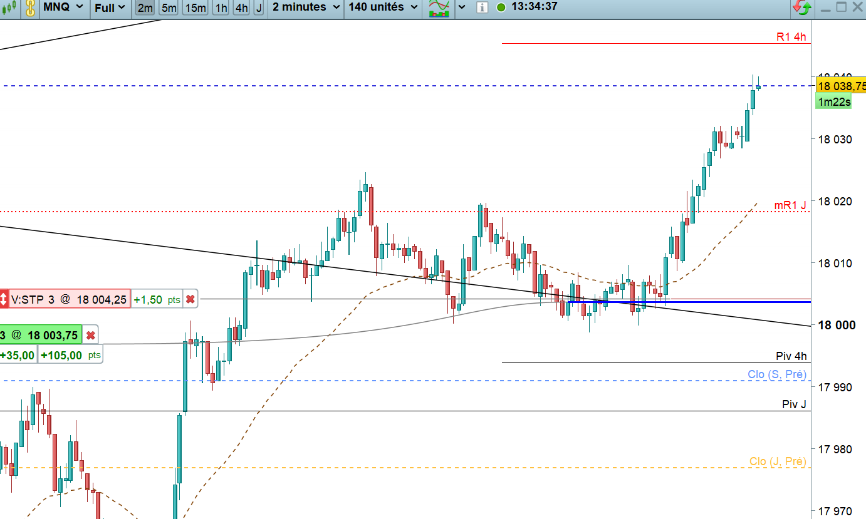This screenshot has height=519, width=866.
Task: Click the 17 970 price axis label
Action: pyautogui.click(x=835, y=511)
